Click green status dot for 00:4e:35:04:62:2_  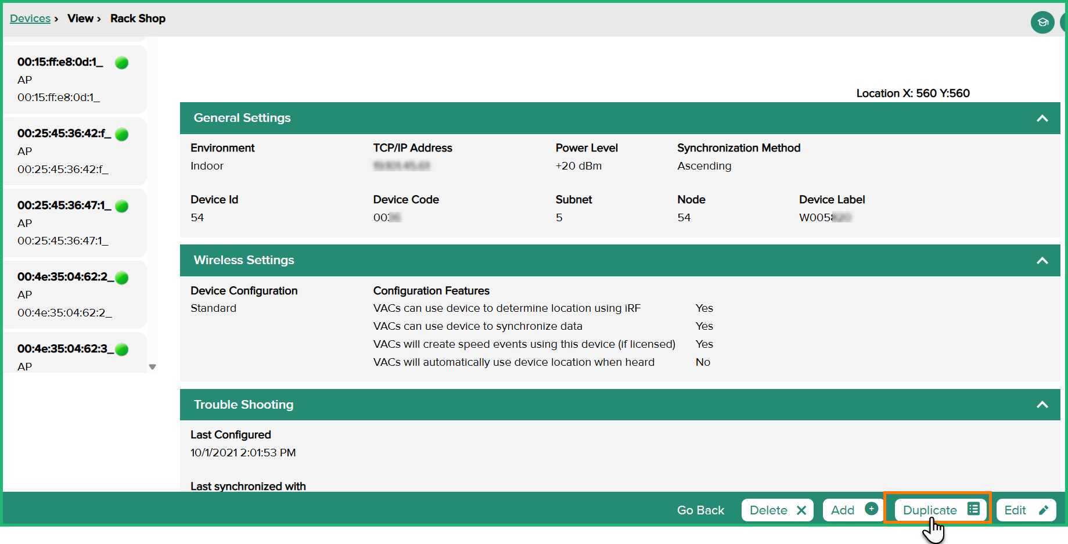[122, 278]
